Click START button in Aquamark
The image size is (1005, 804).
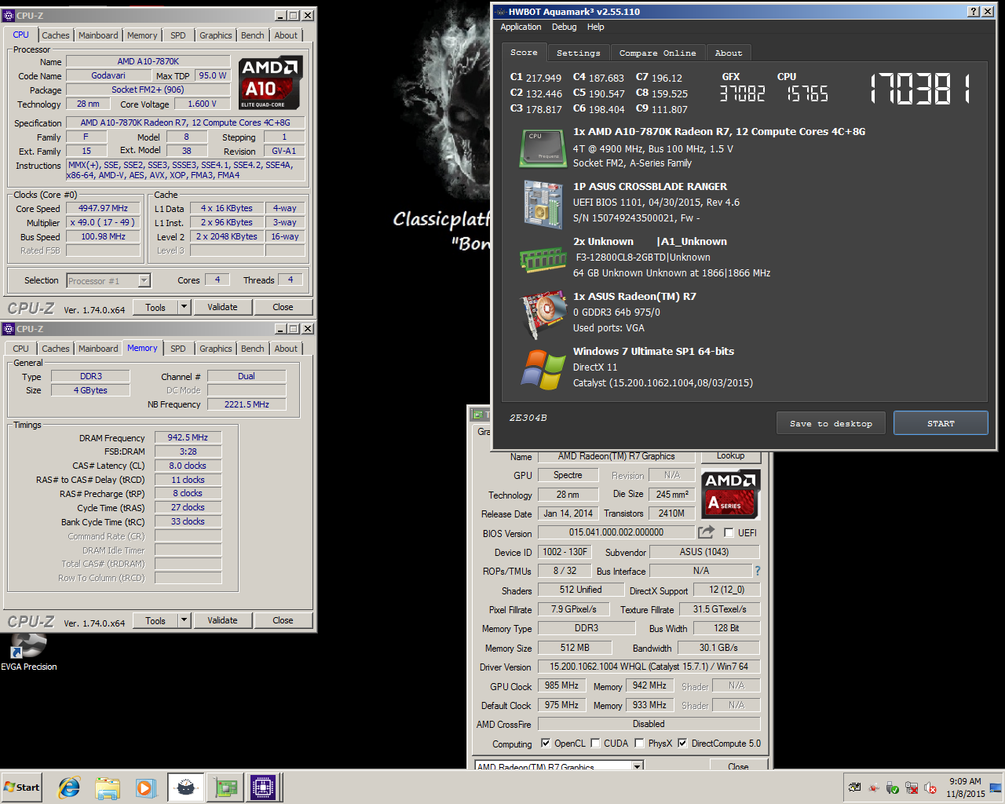point(941,423)
